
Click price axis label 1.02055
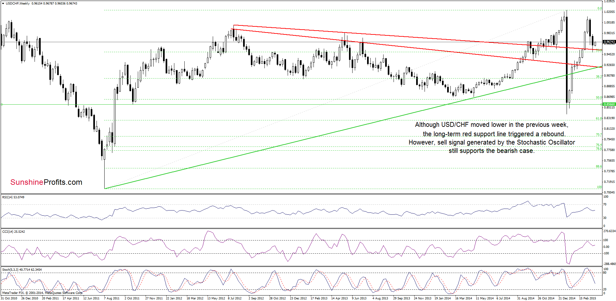point(609,12)
